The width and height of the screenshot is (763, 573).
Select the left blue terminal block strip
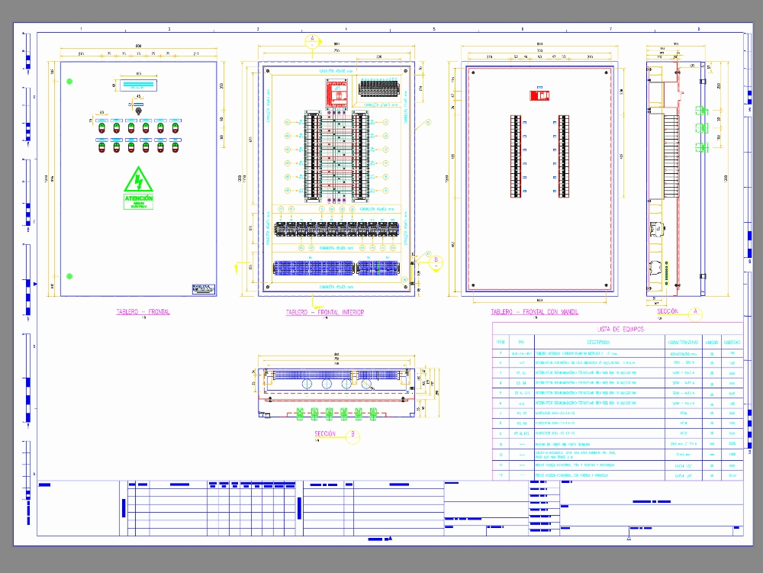313,268
